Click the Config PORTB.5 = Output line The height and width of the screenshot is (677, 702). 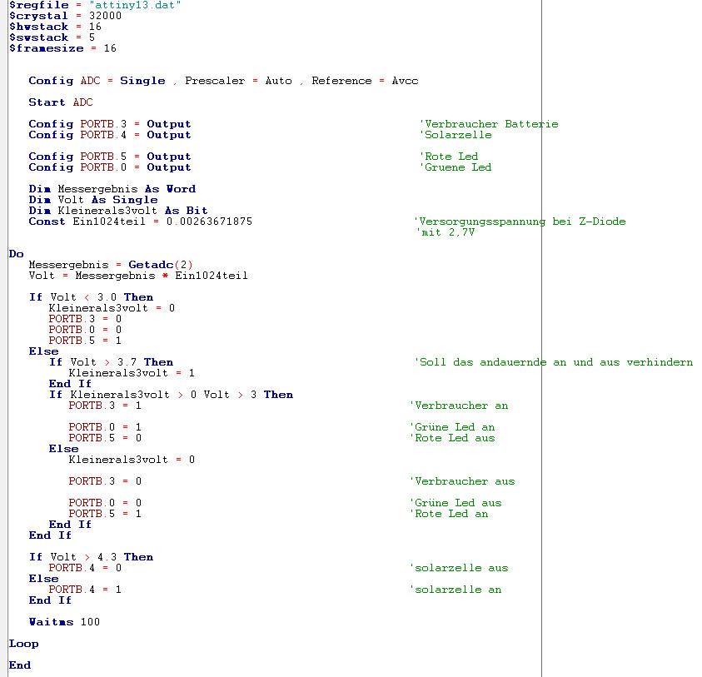click(x=110, y=157)
